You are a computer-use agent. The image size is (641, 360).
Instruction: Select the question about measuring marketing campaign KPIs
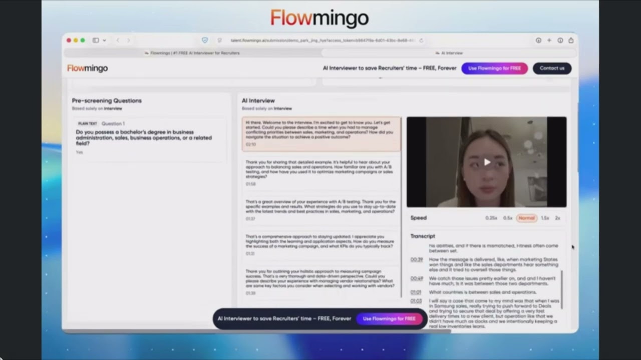(321, 245)
